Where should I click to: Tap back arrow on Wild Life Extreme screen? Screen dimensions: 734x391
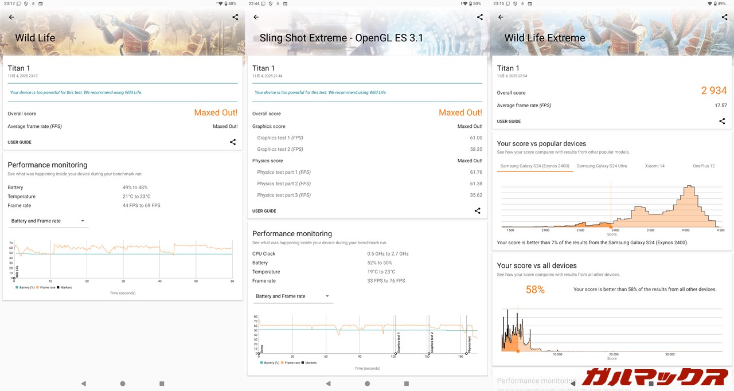coord(501,17)
